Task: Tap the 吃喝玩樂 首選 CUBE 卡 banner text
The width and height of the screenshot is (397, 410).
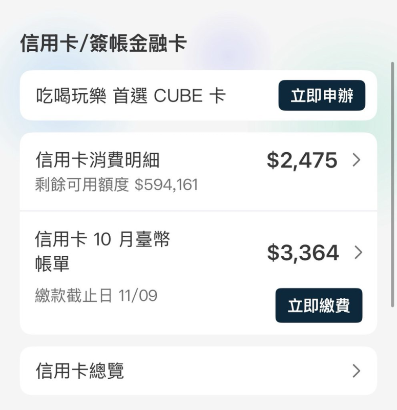Action: click(131, 96)
